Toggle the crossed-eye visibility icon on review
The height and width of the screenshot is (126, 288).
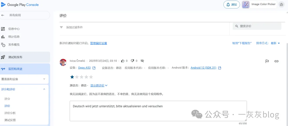(x=142, y=61)
